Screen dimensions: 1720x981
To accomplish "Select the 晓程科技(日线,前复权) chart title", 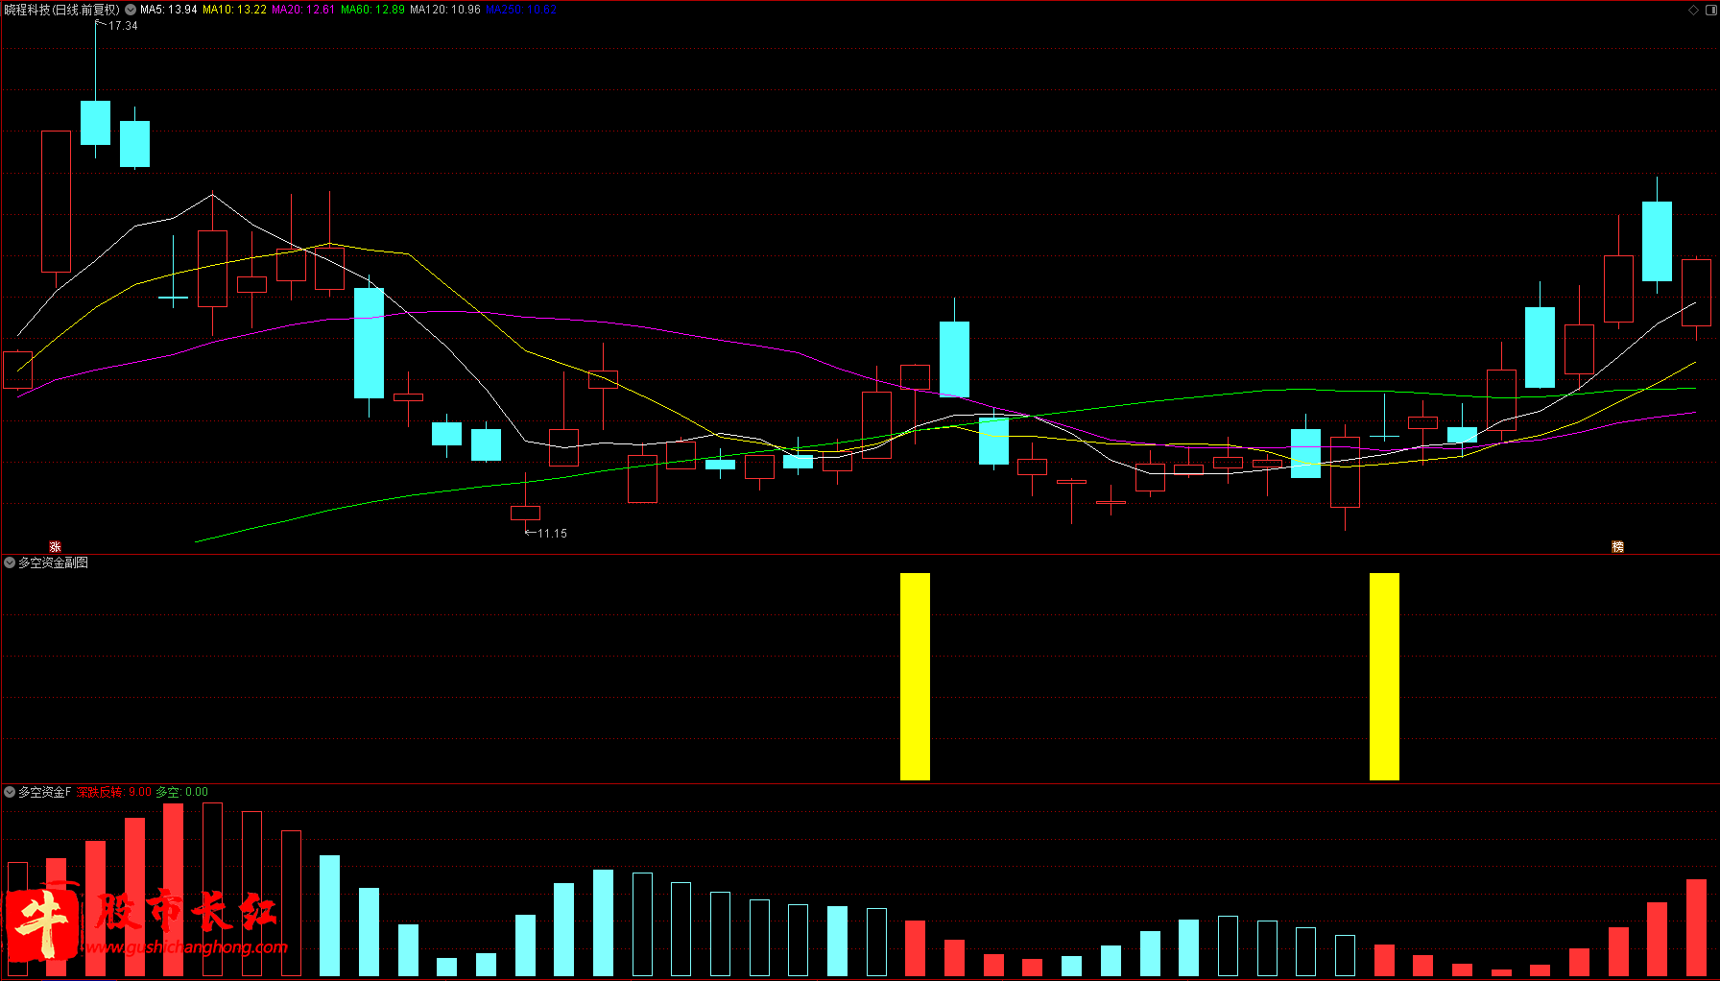I will click(x=62, y=10).
